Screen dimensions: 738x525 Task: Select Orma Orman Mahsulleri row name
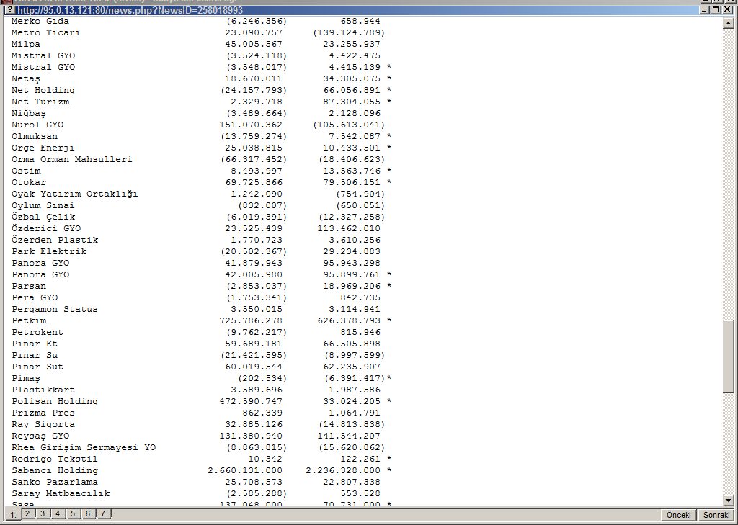[x=71, y=159]
